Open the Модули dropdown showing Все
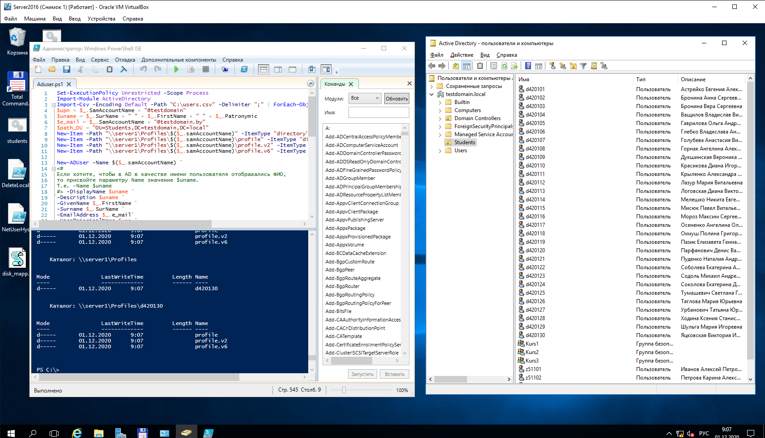 (x=365, y=98)
